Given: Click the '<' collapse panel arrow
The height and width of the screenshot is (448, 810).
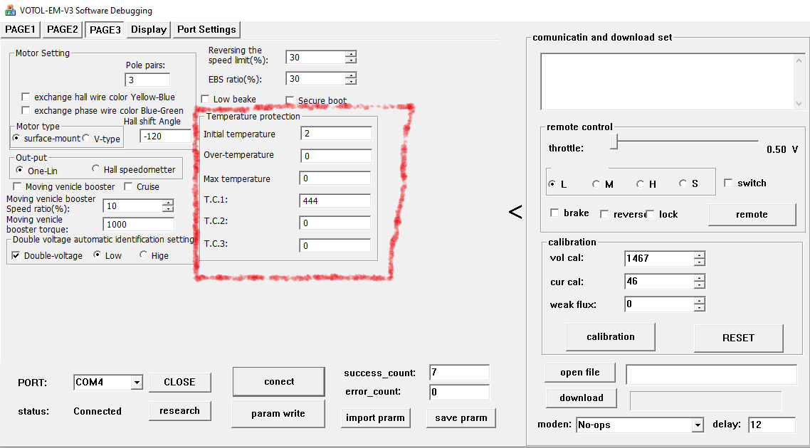Looking at the screenshot, I should pyautogui.click(x=515, y=212).
